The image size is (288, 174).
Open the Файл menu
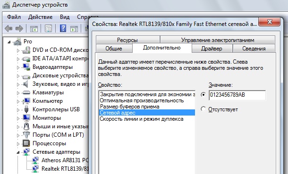pos(14,17)
